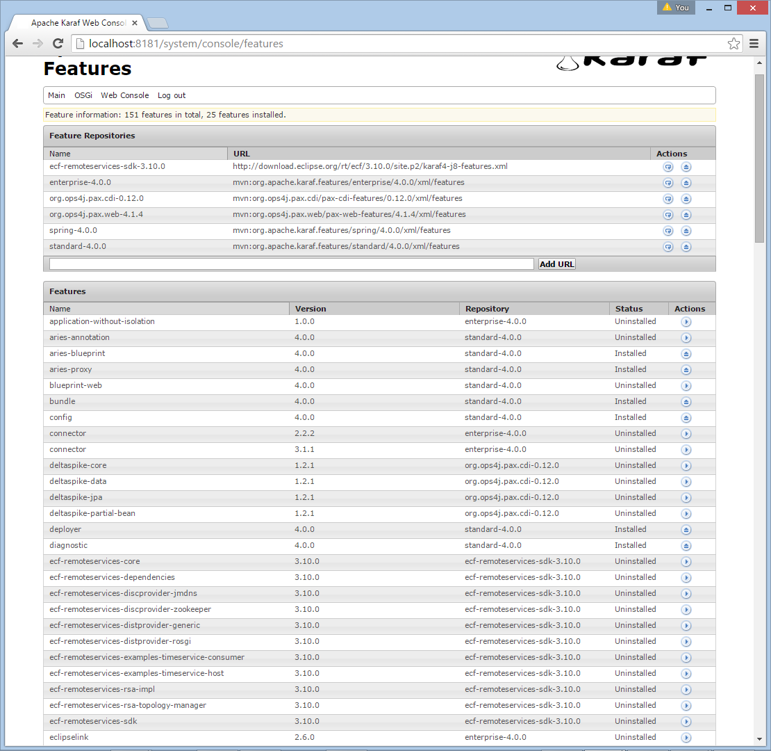Viewport: 771px width, 751px height.
Task: Refresh the org.ops4j.pax.cdi-0.12.0 repository
Action: coord(668,199)
